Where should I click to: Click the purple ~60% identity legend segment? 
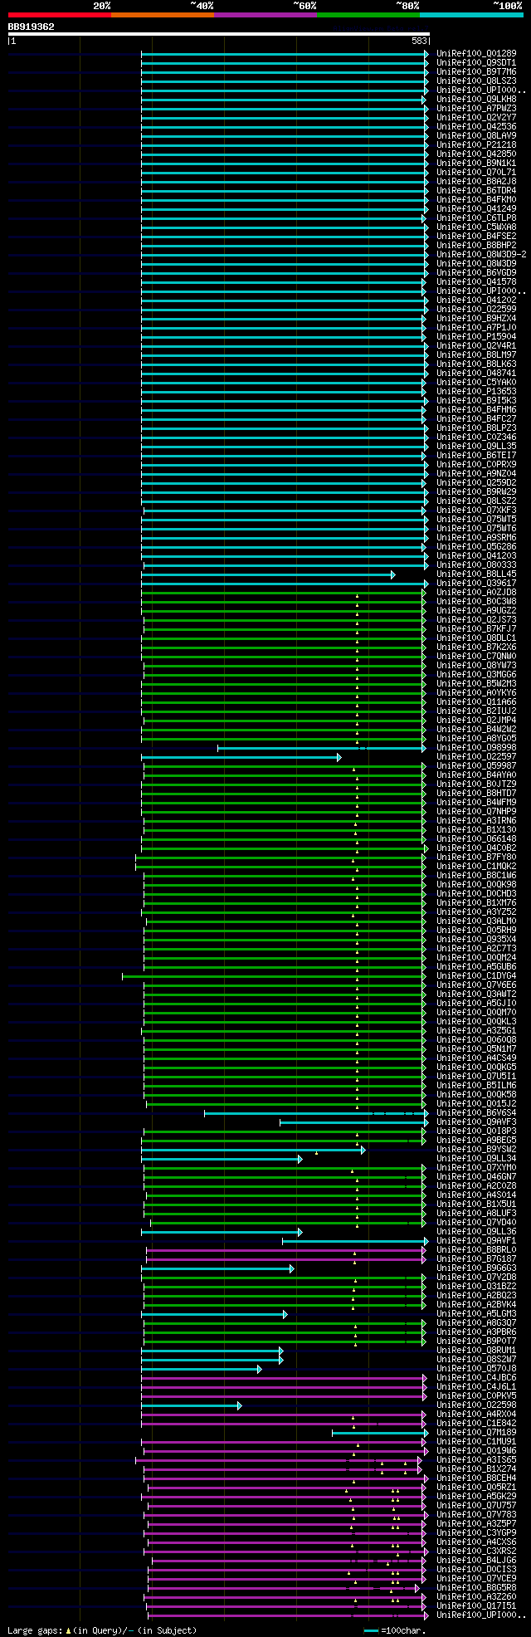tap(265, 15)
